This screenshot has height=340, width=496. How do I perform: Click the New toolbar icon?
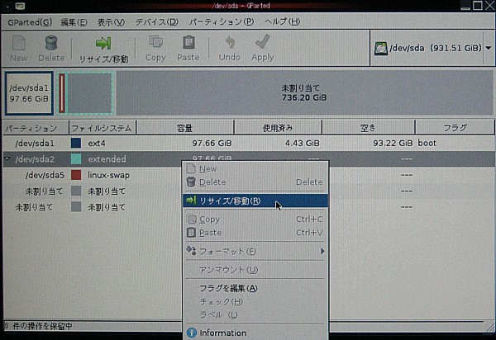click(x=19, y=43)
